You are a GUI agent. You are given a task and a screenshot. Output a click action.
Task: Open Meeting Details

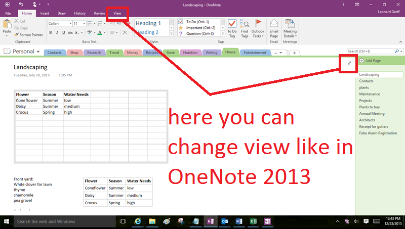[290, 29]
